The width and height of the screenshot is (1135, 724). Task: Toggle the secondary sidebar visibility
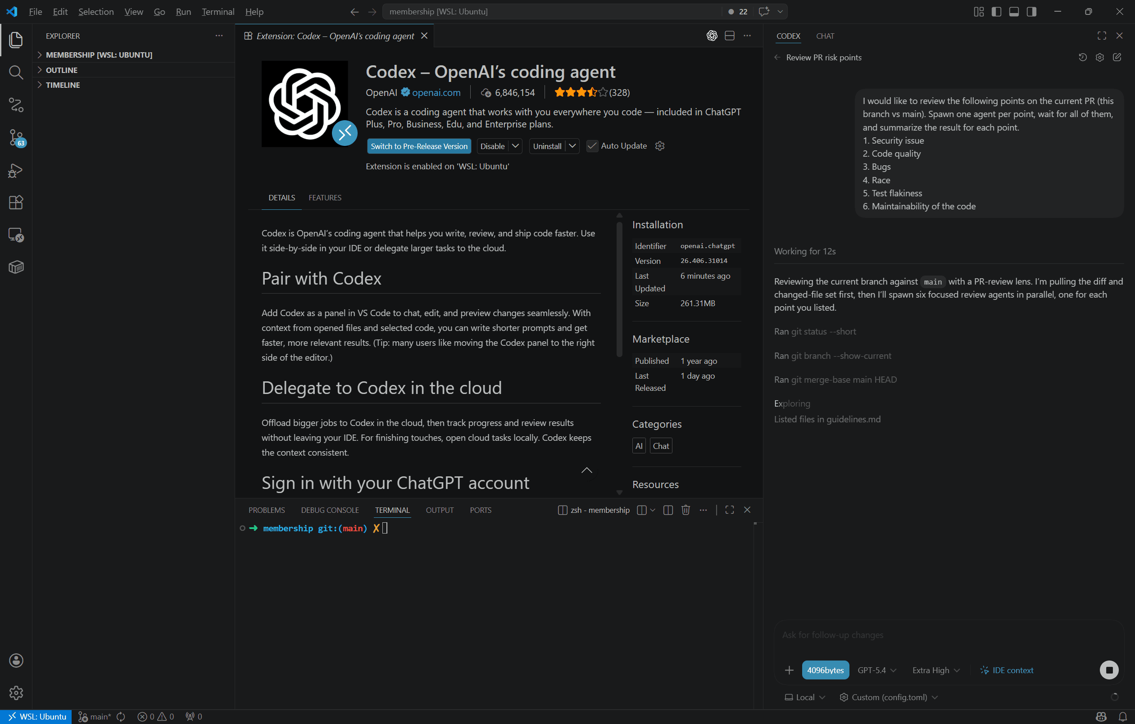click(1032, 12)
